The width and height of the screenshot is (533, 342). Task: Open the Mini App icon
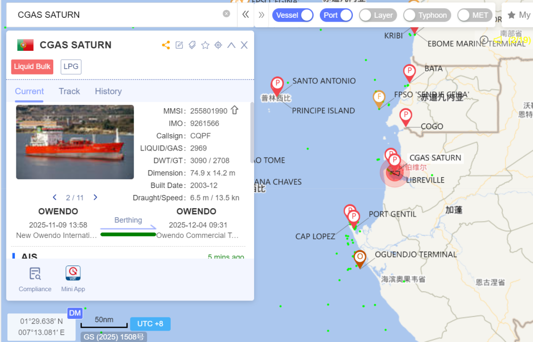point(73,274)
